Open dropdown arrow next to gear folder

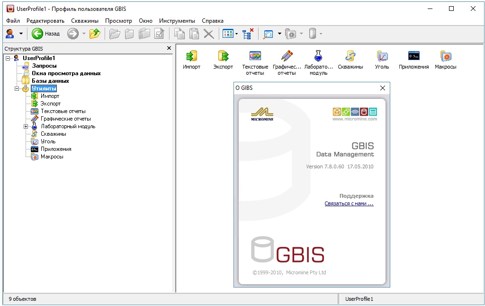click(x=301, y=34)
